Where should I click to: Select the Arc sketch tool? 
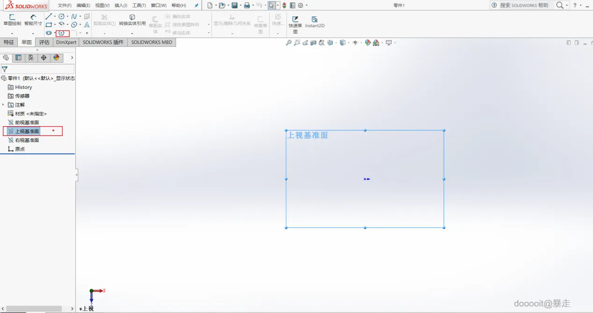click(x=61, y=24)
